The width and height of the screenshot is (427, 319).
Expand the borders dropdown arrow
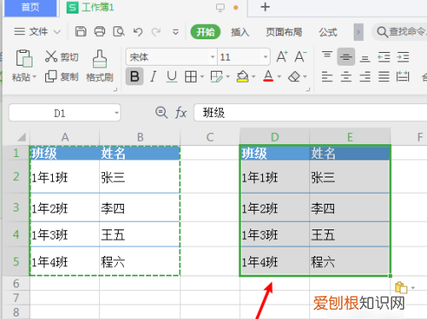[202, 77]
